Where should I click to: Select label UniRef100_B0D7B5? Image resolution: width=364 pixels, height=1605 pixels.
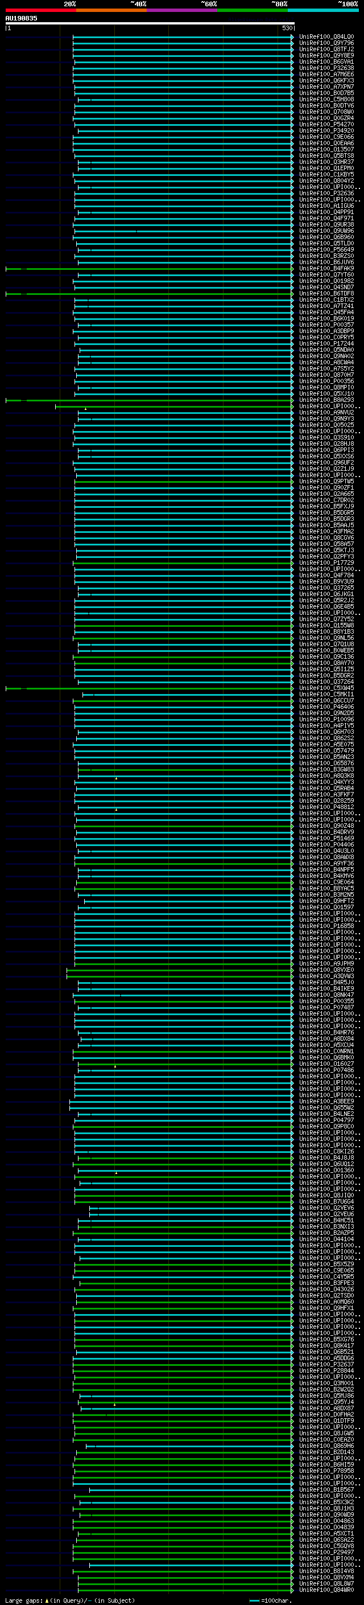click(x=326, y=93)
